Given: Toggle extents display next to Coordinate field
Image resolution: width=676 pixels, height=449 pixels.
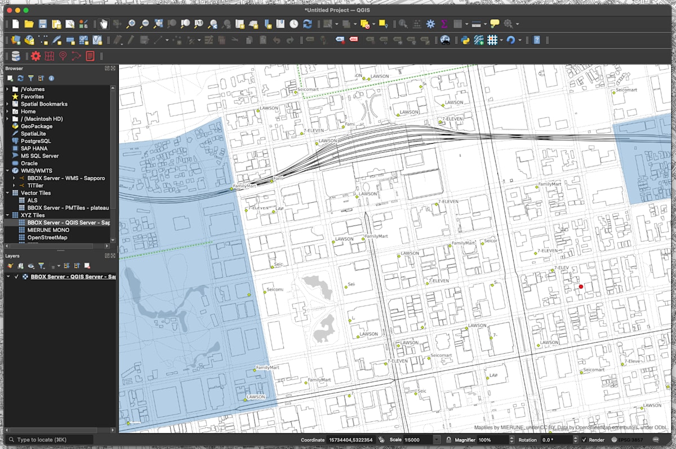Looking at the screenshot, I should pyautogui.click(x=381, y=439).
